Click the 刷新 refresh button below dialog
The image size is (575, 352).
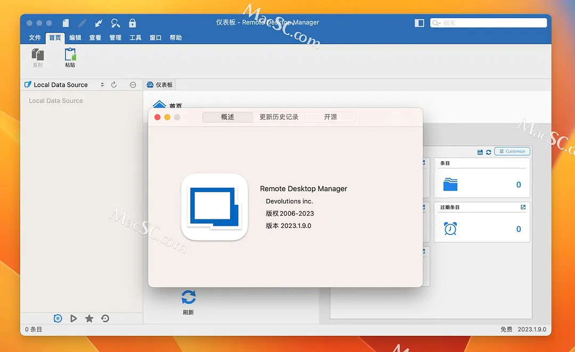coord(188,302)
